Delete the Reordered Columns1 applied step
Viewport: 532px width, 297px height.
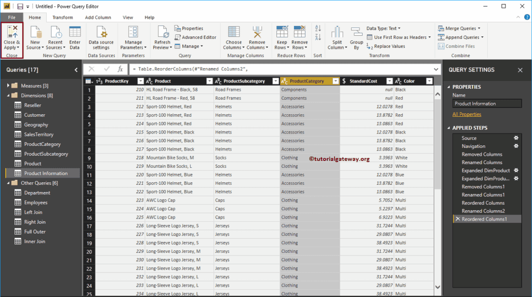point(457,219)
